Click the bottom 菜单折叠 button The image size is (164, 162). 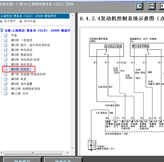tap(63, 160)
